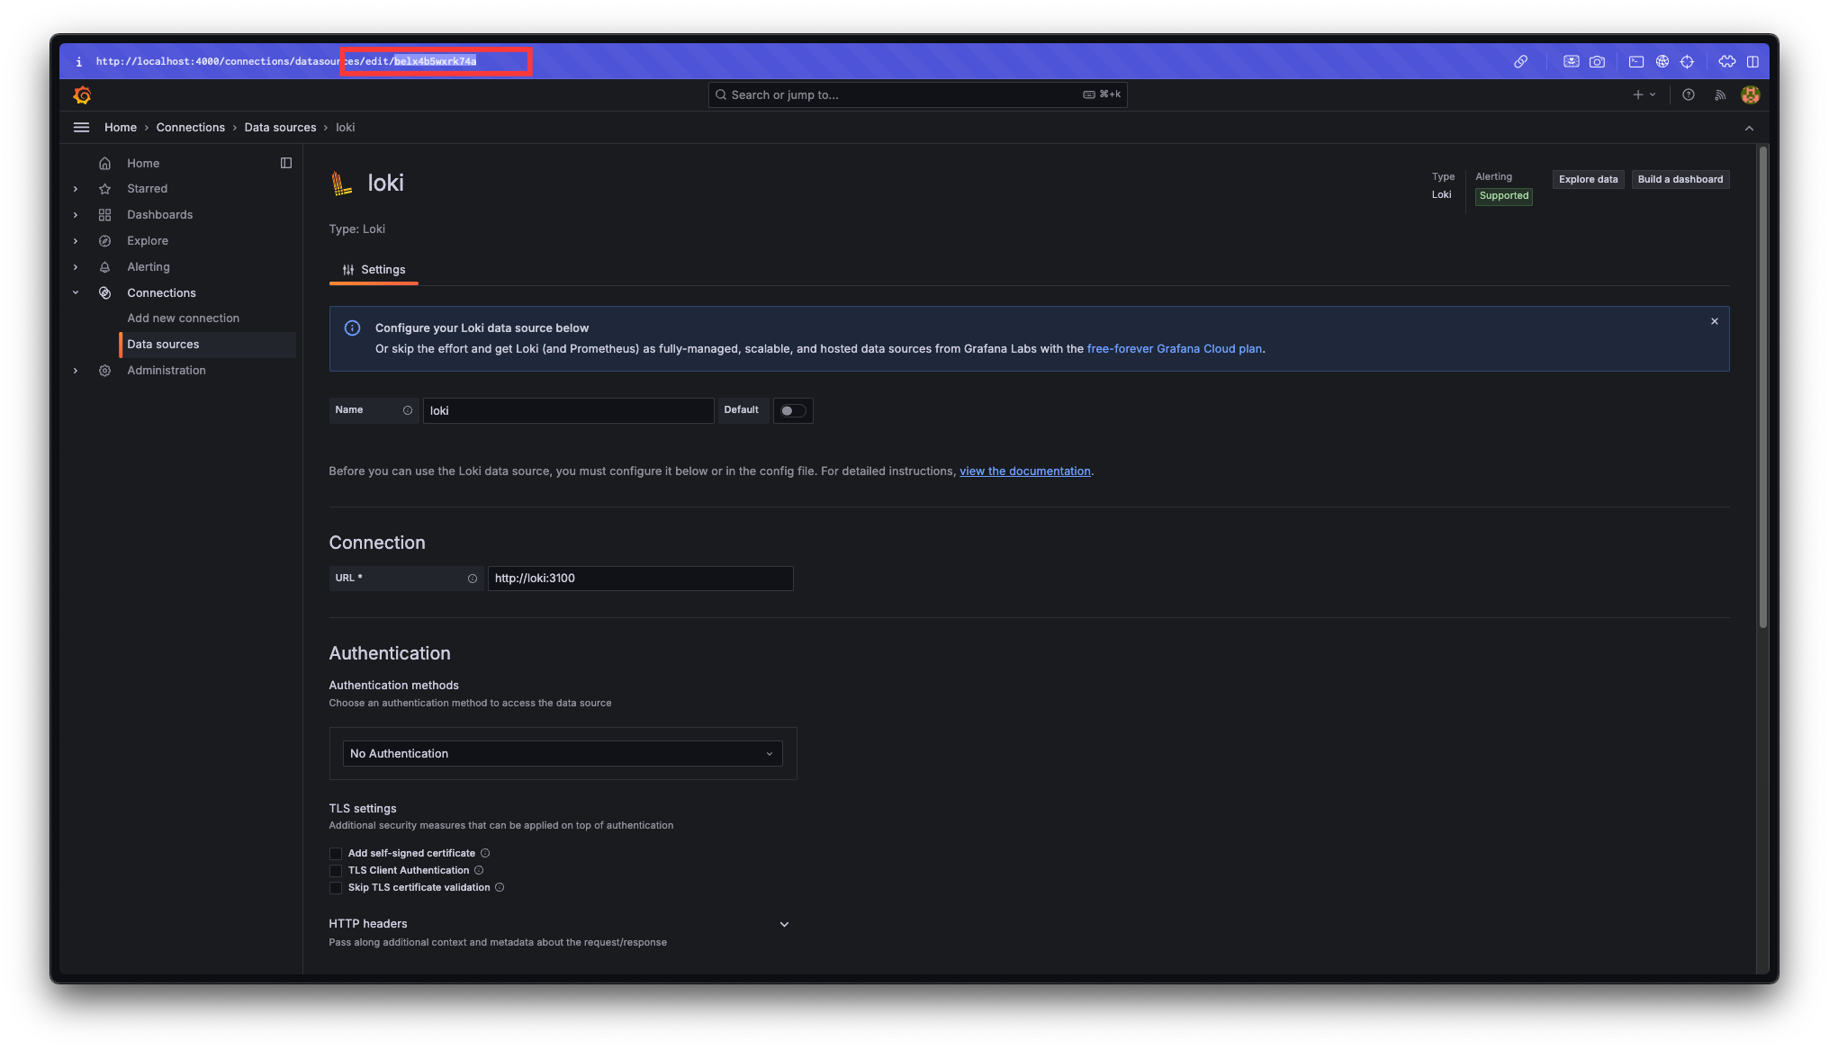The image size is (1829, 1050).
Task: Toggle the Default data source switch
Action: 792,411
